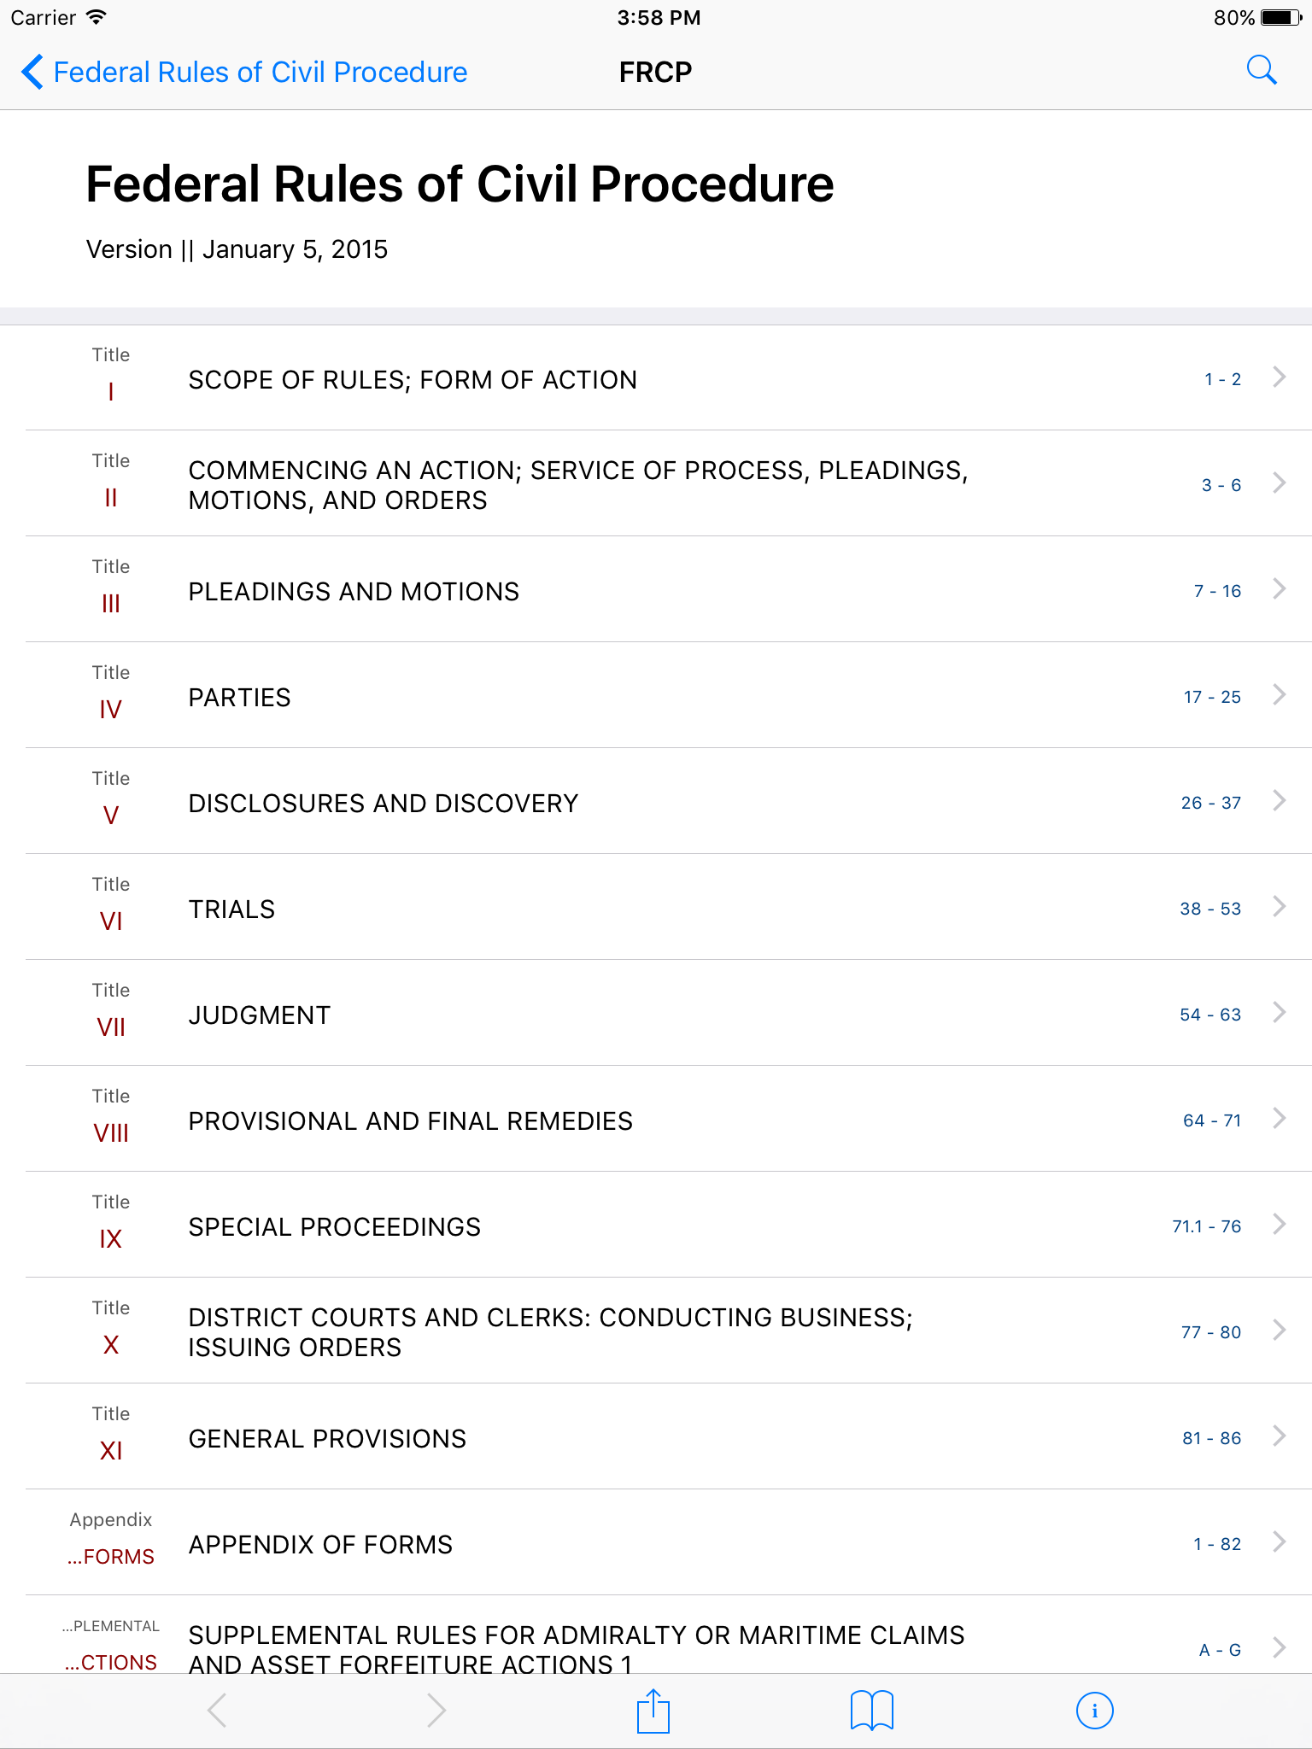
Task: Select supplemental range A - G
Action: 1221,1650
